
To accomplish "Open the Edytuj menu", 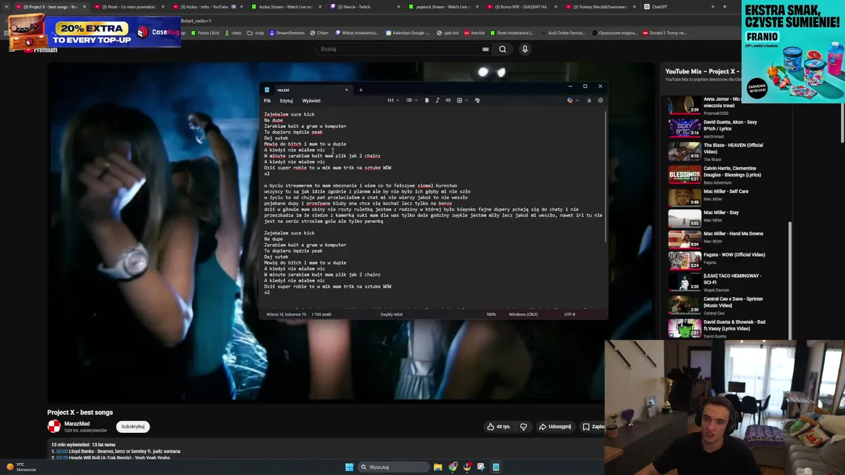I will (286, 101).
